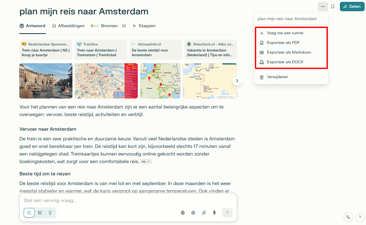Toggle the bookmark icon for this thread

[333, 7]
